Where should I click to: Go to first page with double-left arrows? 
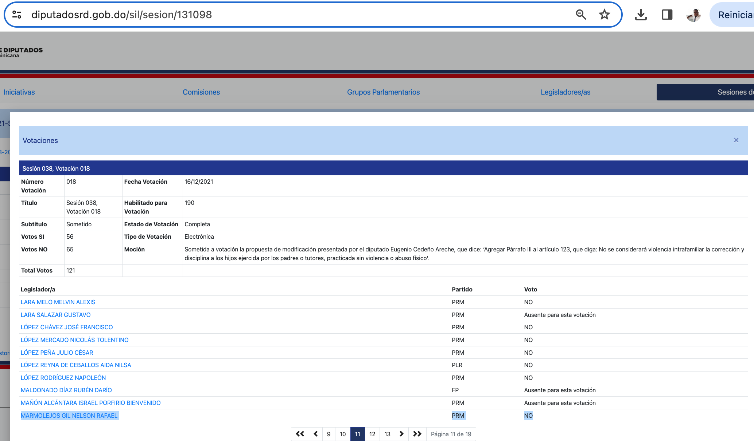tap(300, 434)
